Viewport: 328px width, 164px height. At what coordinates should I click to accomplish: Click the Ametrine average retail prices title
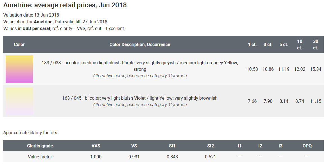click(x=65, y=5)
